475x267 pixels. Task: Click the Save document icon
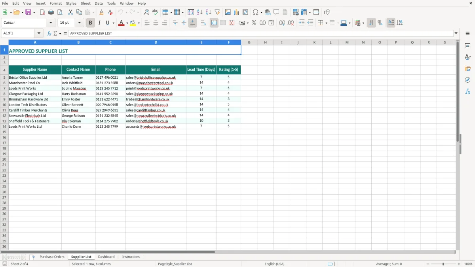(28, 12)
